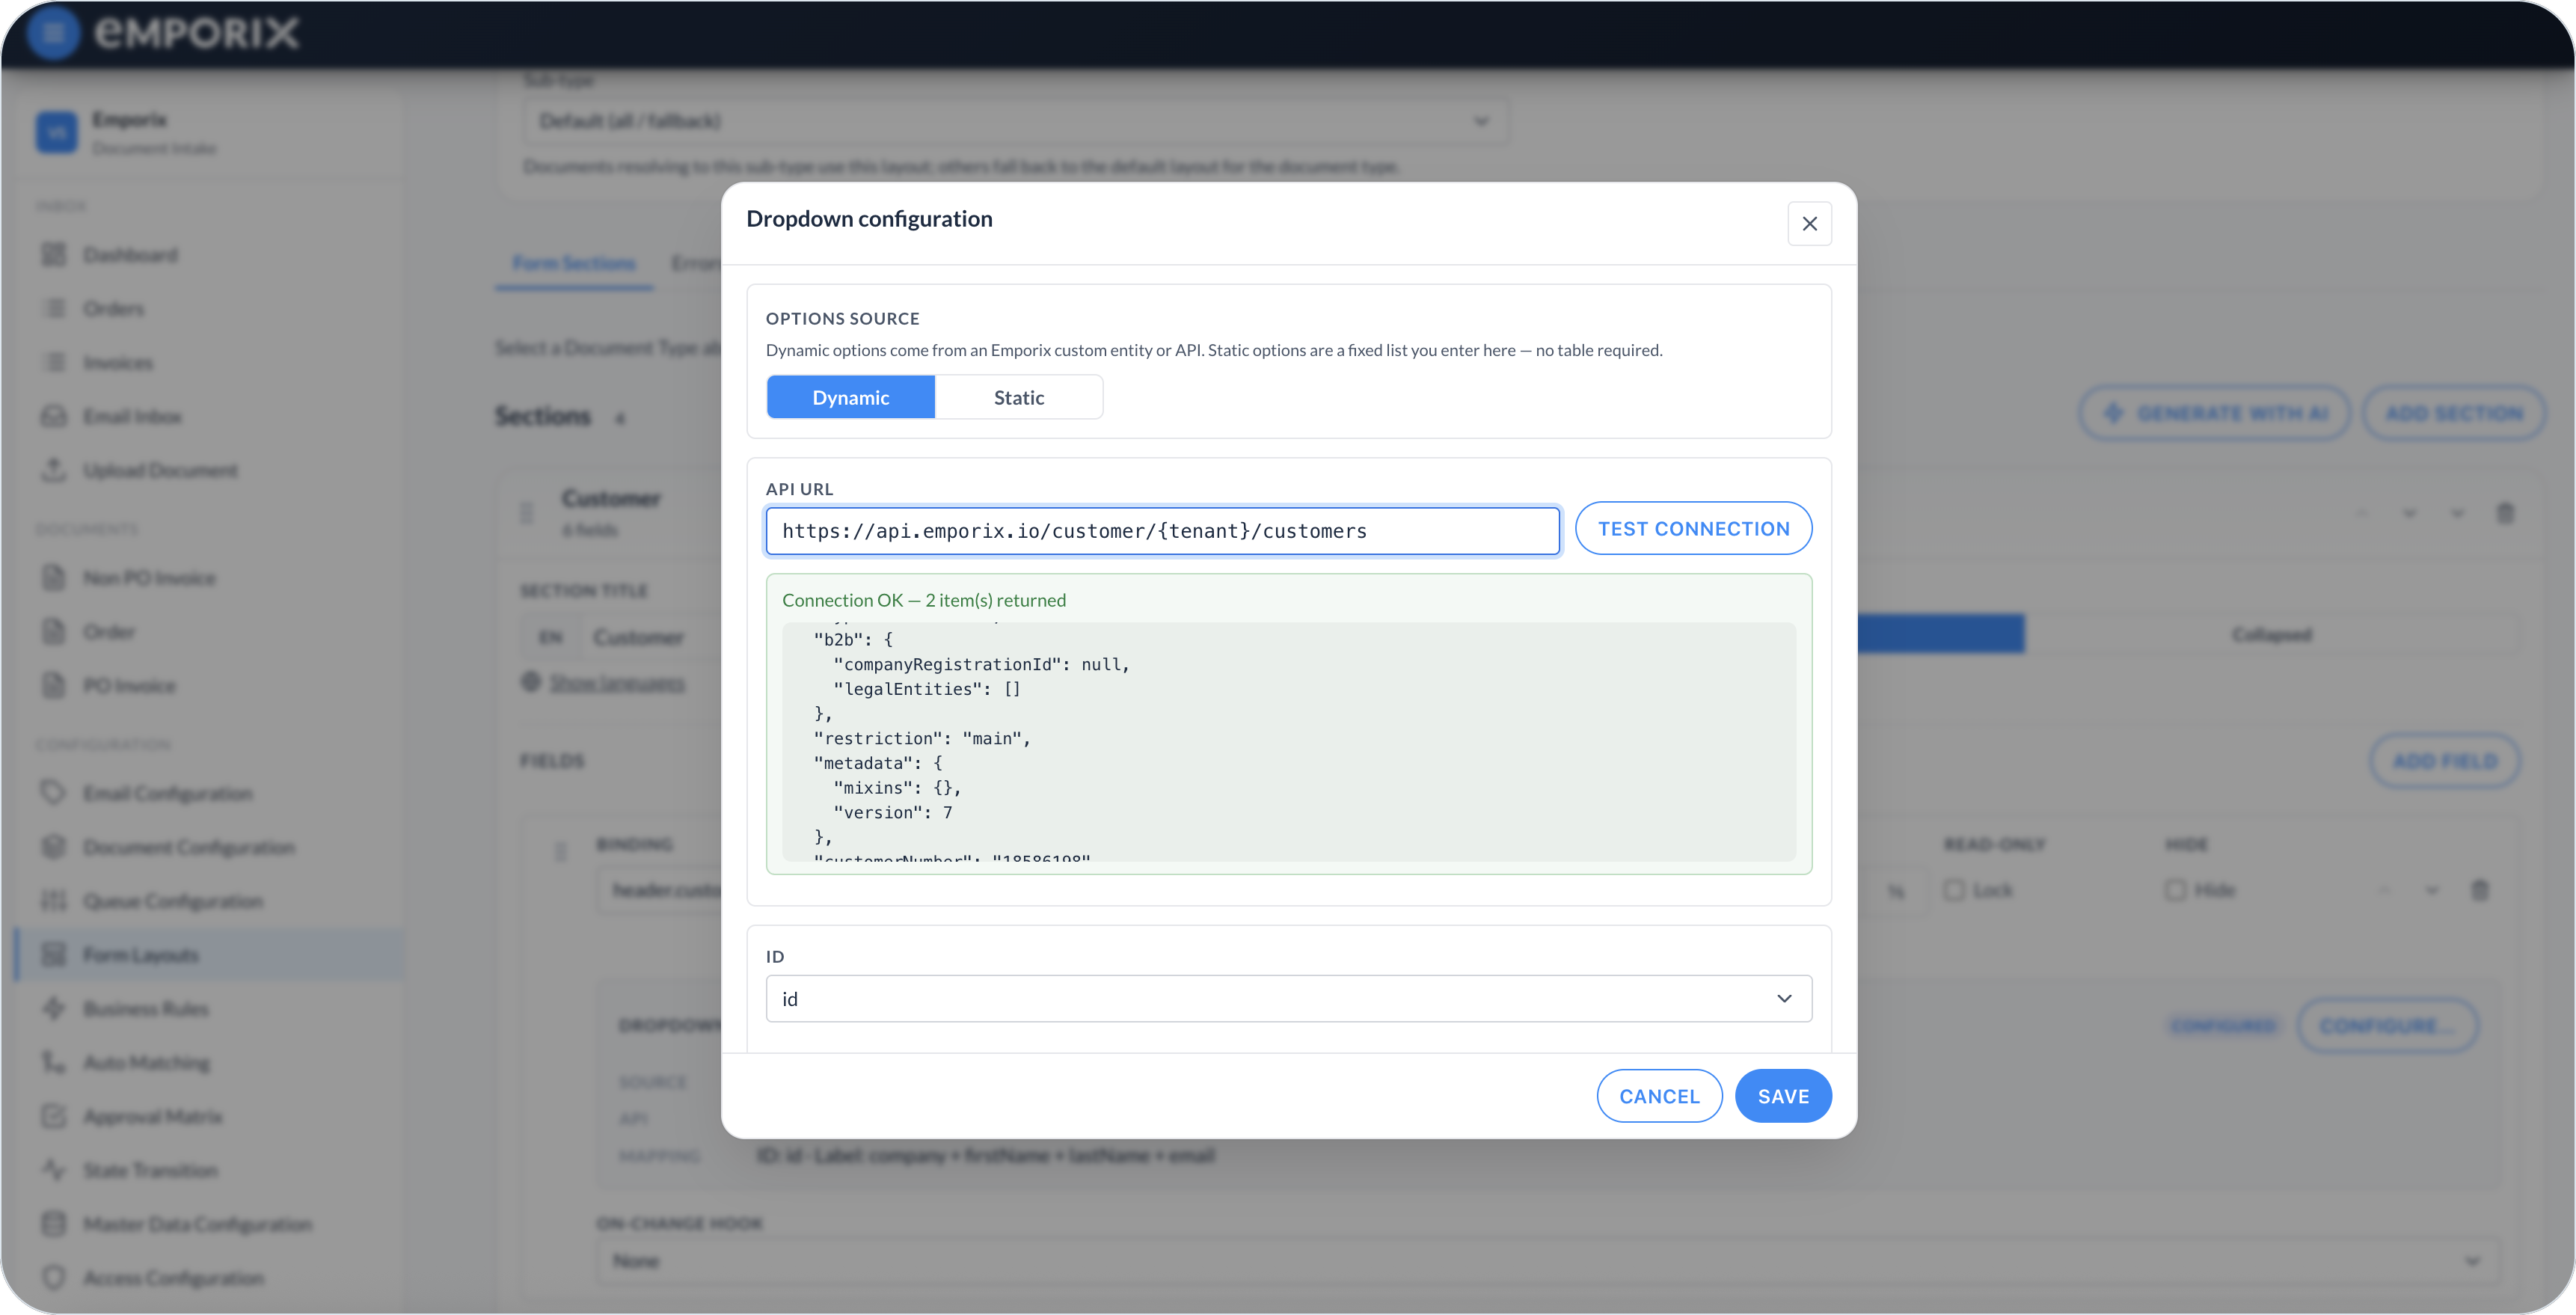Open the Emporix hamburger menu icon
The image size is (2576, 1315).
54,33
